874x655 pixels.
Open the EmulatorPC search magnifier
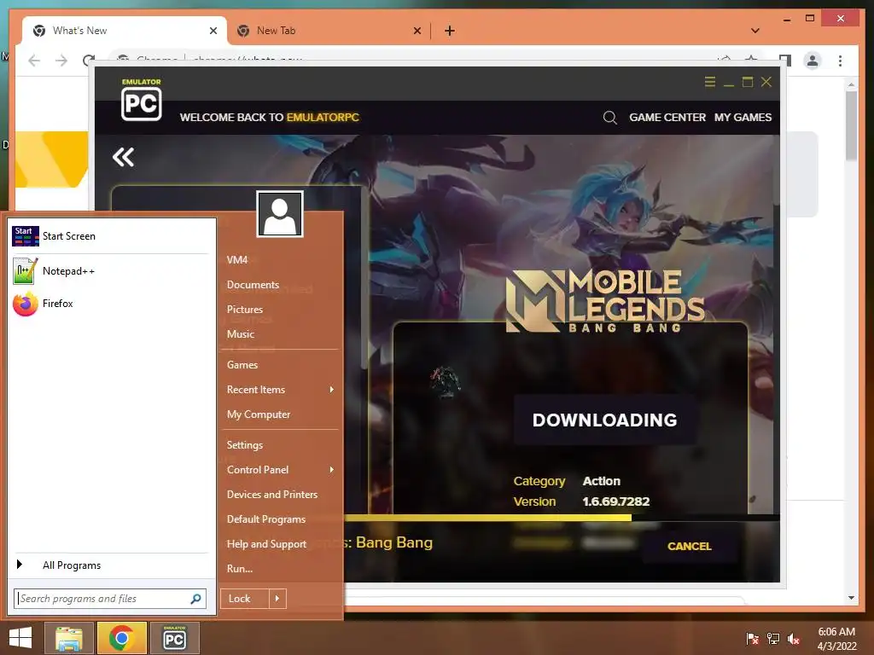pyautogui.click(x=609, y=118)
